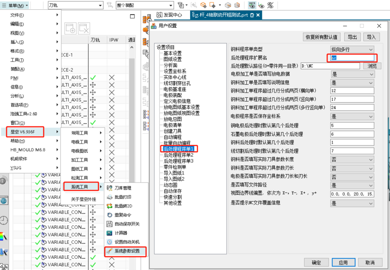Select 后处理程序单1 tree item
The width and height of the screenshot is (390, 270).
pos(178,149)
